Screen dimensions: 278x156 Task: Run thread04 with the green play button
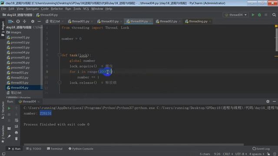coord(253,15)
